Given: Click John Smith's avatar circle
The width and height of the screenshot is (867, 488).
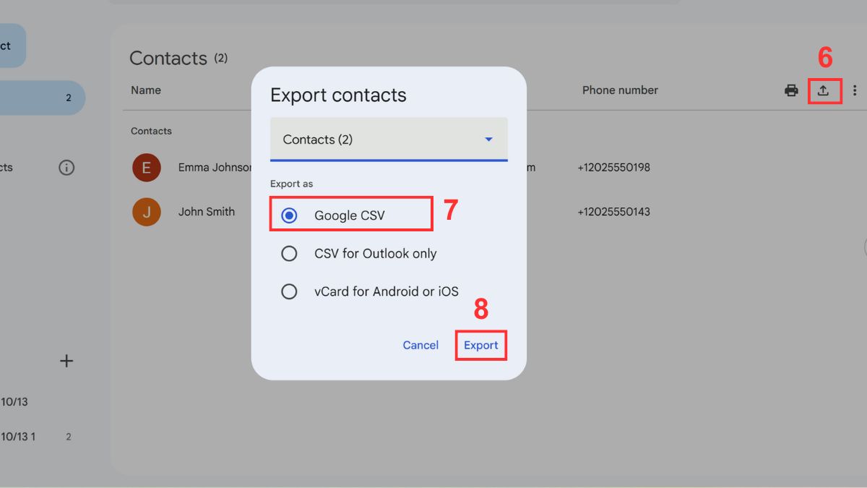Looking at the screenshot, I should pyautogui.click(x=147, y=212).
